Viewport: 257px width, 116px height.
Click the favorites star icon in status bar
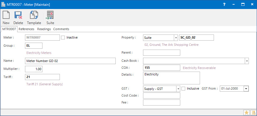246,113
